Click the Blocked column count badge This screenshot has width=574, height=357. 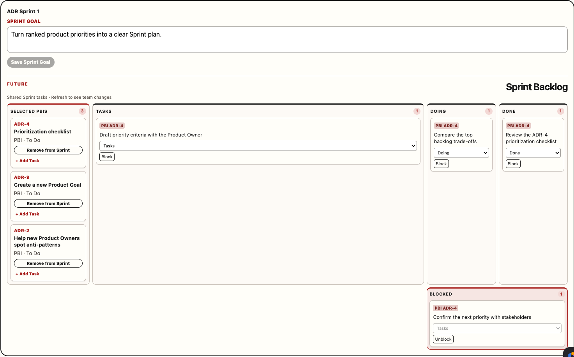tap(561, 294)
